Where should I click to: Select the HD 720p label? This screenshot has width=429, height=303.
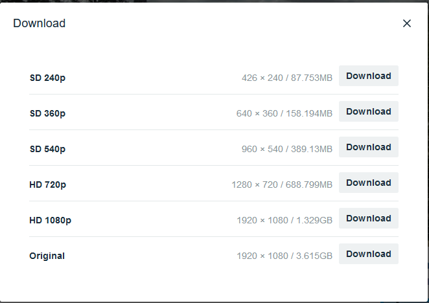47,185
